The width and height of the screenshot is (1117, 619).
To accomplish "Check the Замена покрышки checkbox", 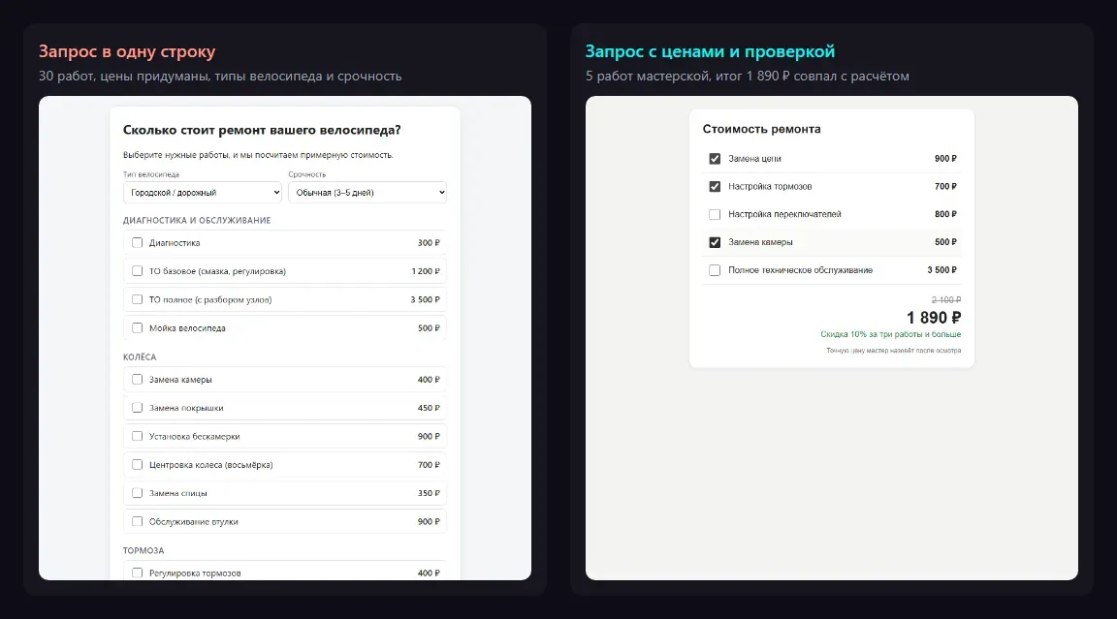I will click(138, 408).
